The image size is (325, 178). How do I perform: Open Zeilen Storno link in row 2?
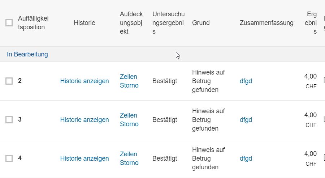[129, 81]
